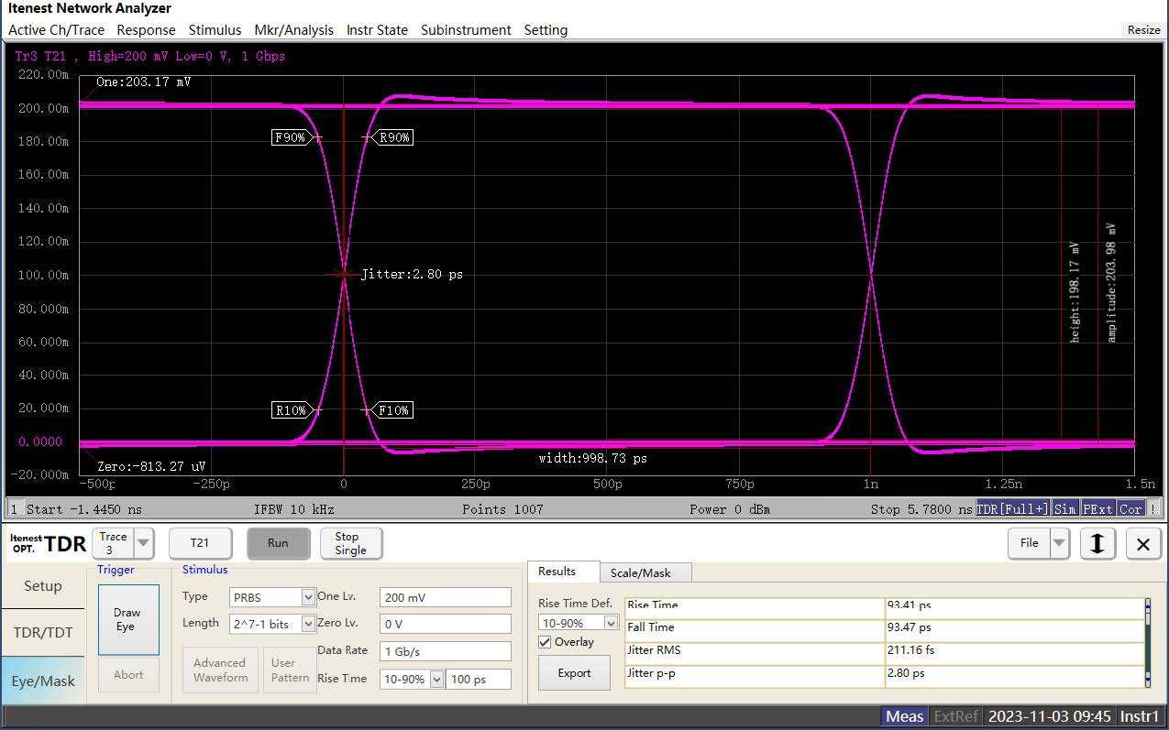Click the results table scrollbar
Image resolution: width=1169 pixels, height=730 pixels.
pos(1147,641)
